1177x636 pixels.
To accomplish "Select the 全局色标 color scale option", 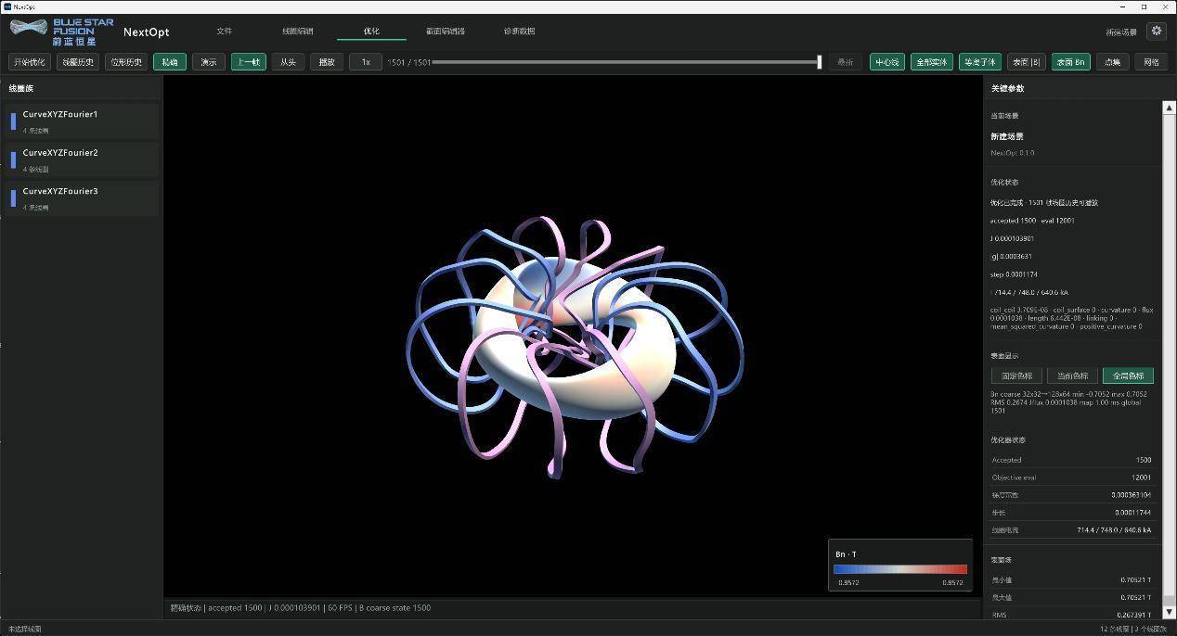I will click(x=1128, y=375).
